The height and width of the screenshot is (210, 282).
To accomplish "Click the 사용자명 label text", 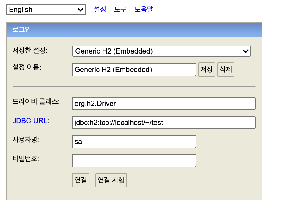I will point(26,140).
